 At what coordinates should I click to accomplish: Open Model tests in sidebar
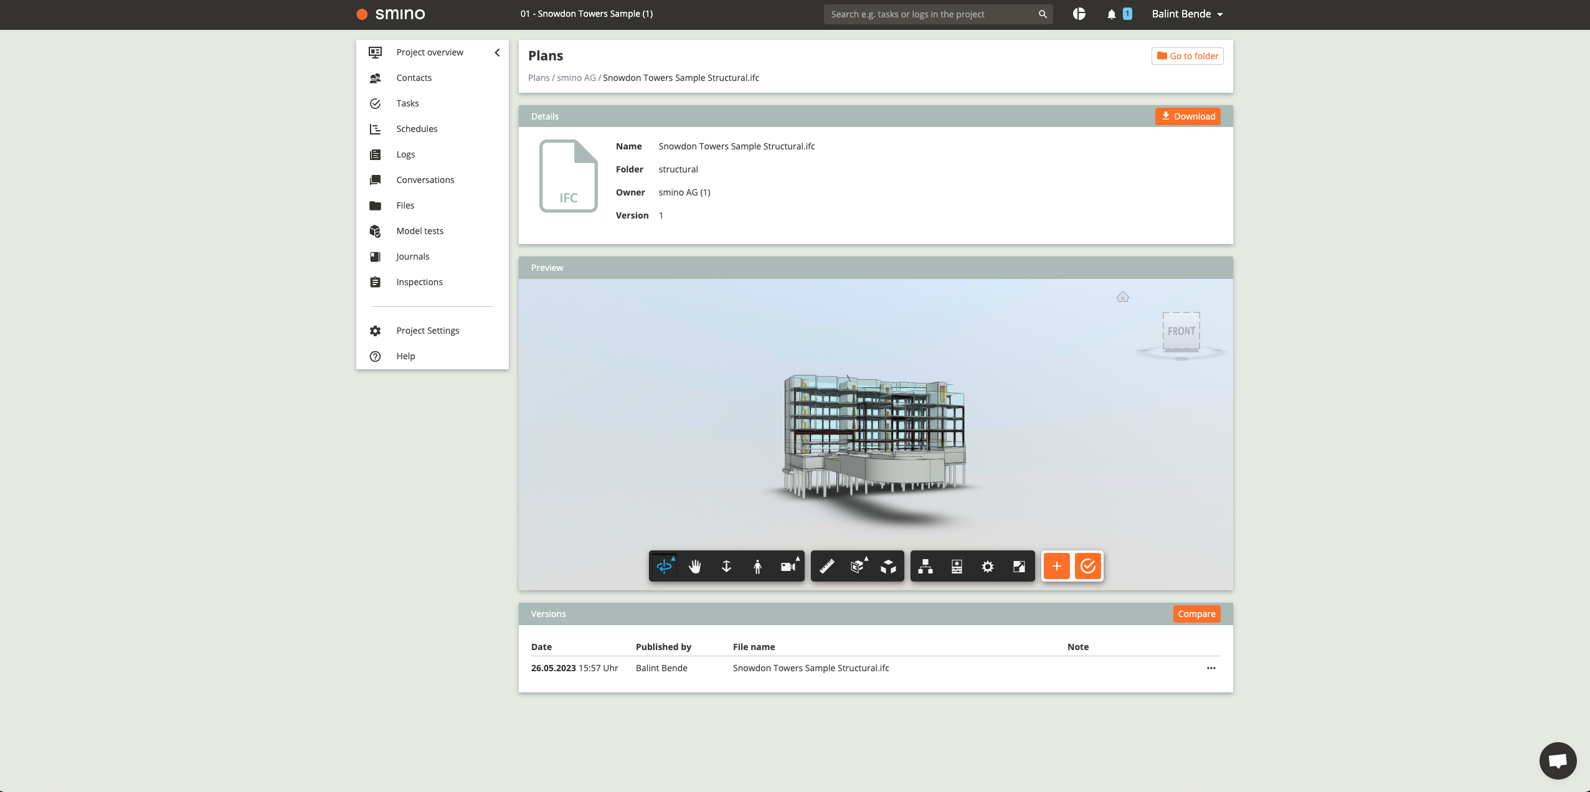tap(420, 231)
